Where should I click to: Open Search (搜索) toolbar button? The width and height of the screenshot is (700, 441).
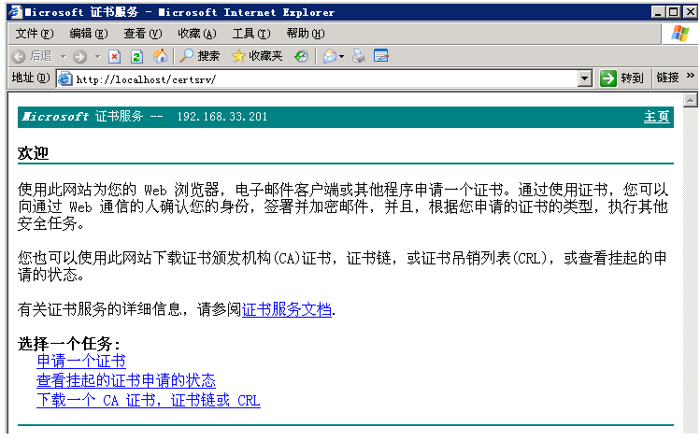coord(200,56)
